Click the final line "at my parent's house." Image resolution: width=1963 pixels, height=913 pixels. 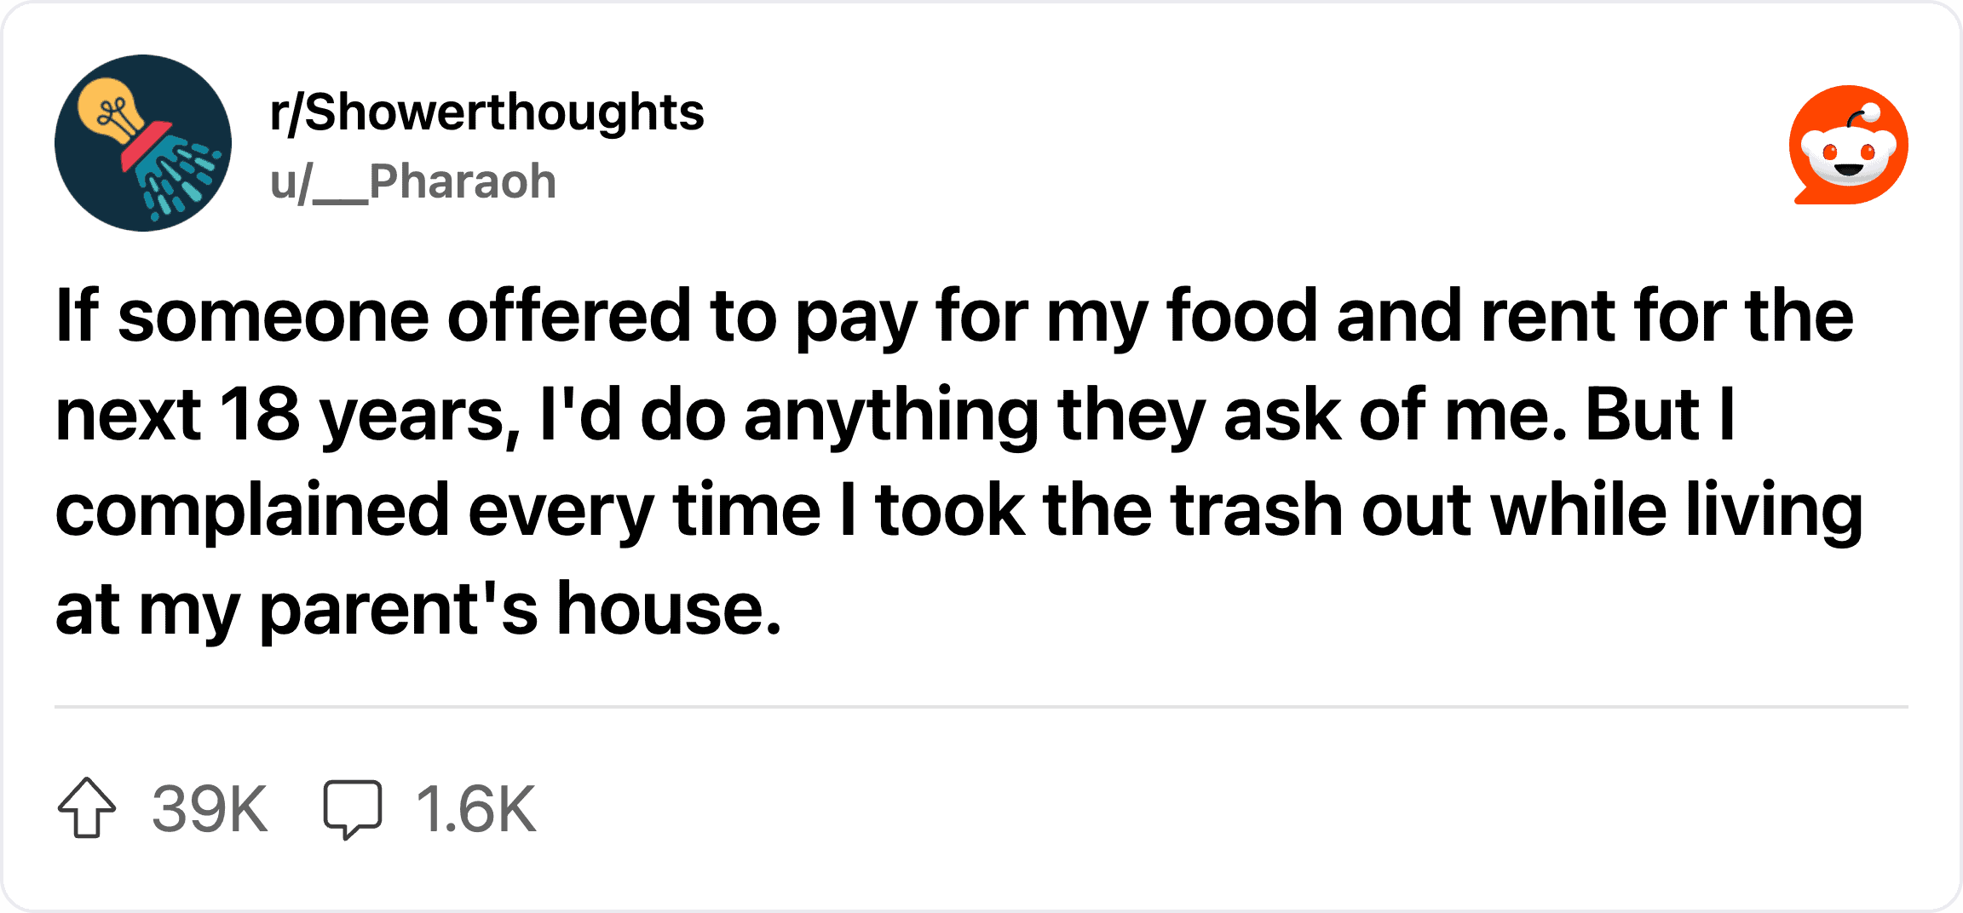(x=418, y=608)
